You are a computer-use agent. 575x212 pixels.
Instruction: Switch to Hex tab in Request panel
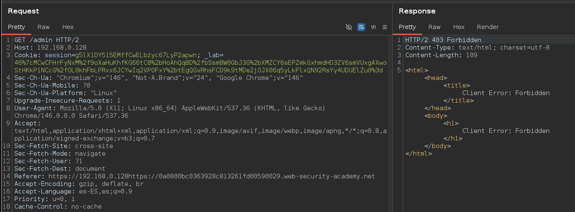pos(68,27)
